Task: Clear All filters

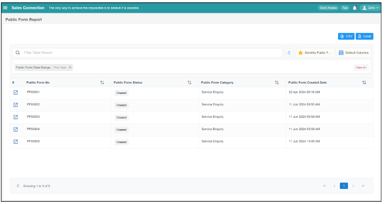Action: [x=361, y=68]
